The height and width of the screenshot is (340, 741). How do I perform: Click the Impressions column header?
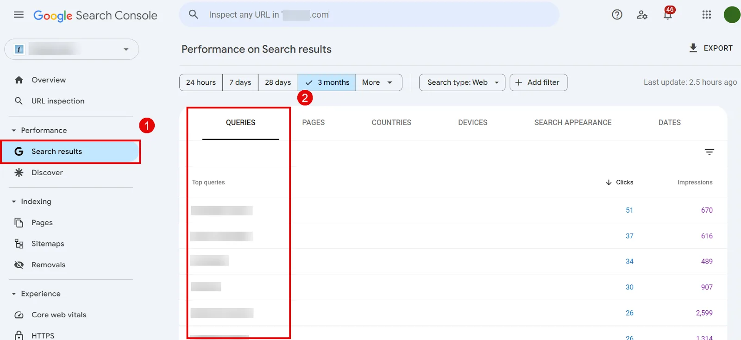tap(695, 183)
